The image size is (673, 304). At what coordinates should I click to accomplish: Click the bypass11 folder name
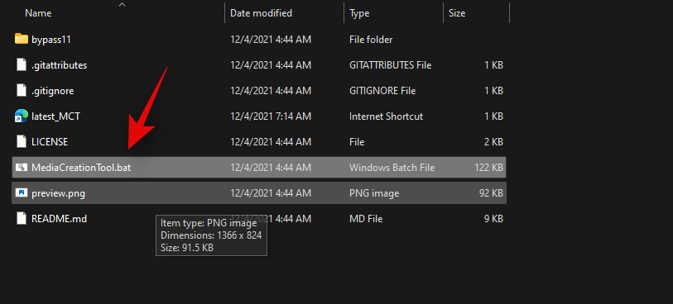pyautogui.click(x=51, y=40)
